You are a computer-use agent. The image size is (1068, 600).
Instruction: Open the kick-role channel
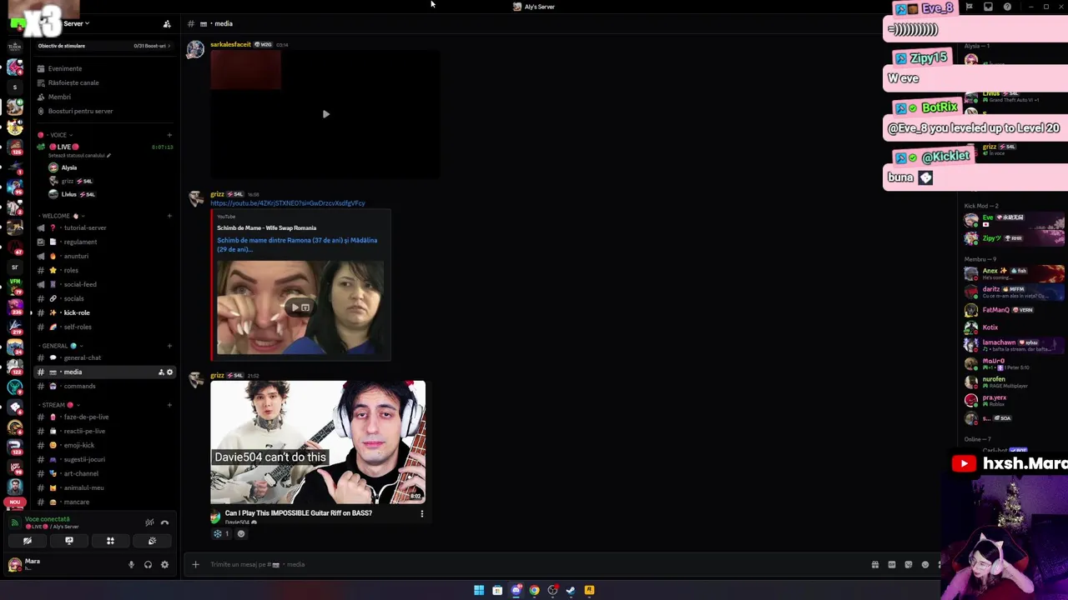click(x=77, y=312)
